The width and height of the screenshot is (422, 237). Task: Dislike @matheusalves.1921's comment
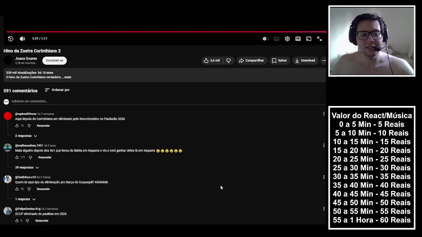(30, 157)
